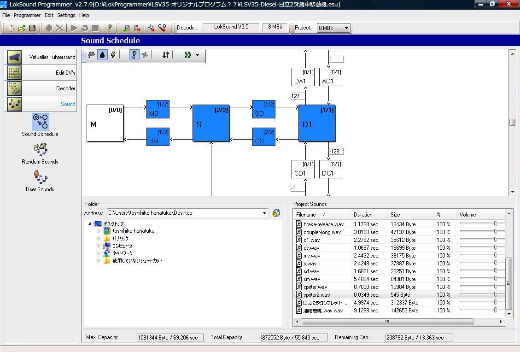Click the Sound music notes sidebar icon

(x=14, y=104)
